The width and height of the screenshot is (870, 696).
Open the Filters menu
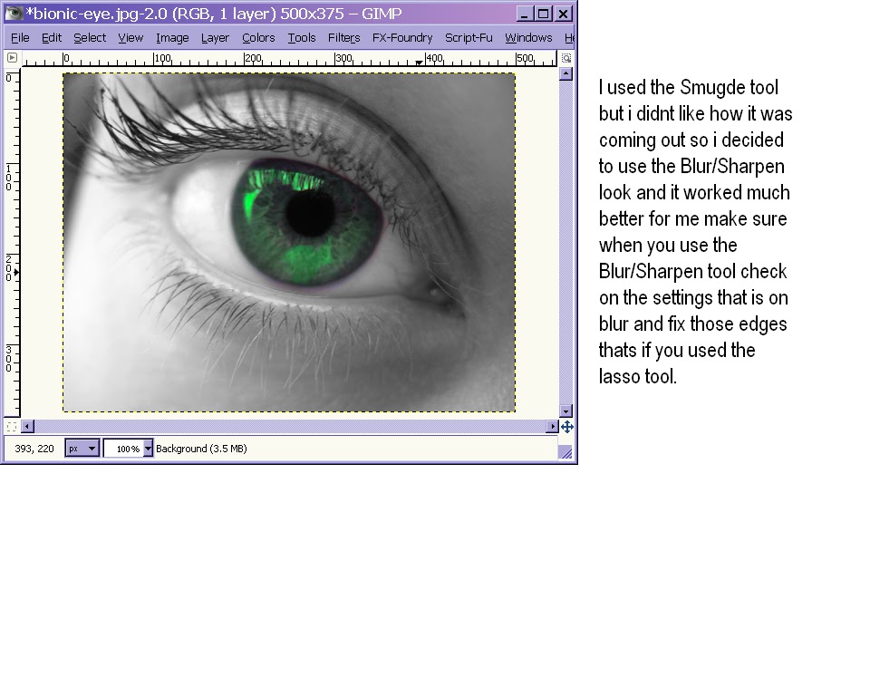(x=344, y=38)
